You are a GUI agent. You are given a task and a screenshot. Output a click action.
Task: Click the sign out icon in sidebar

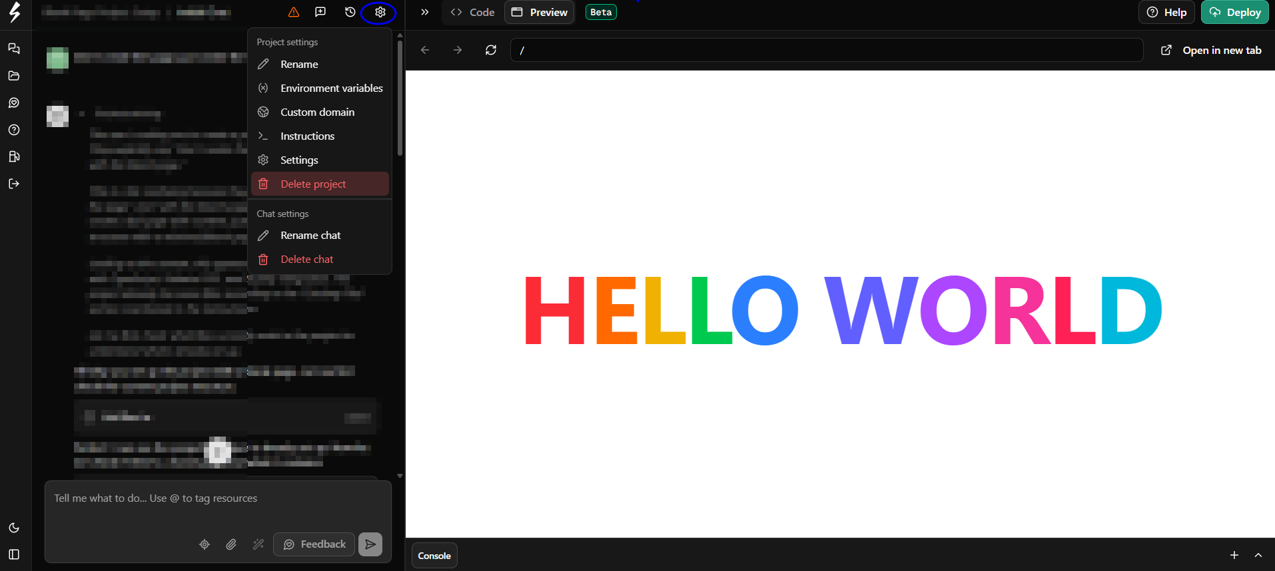14,184
